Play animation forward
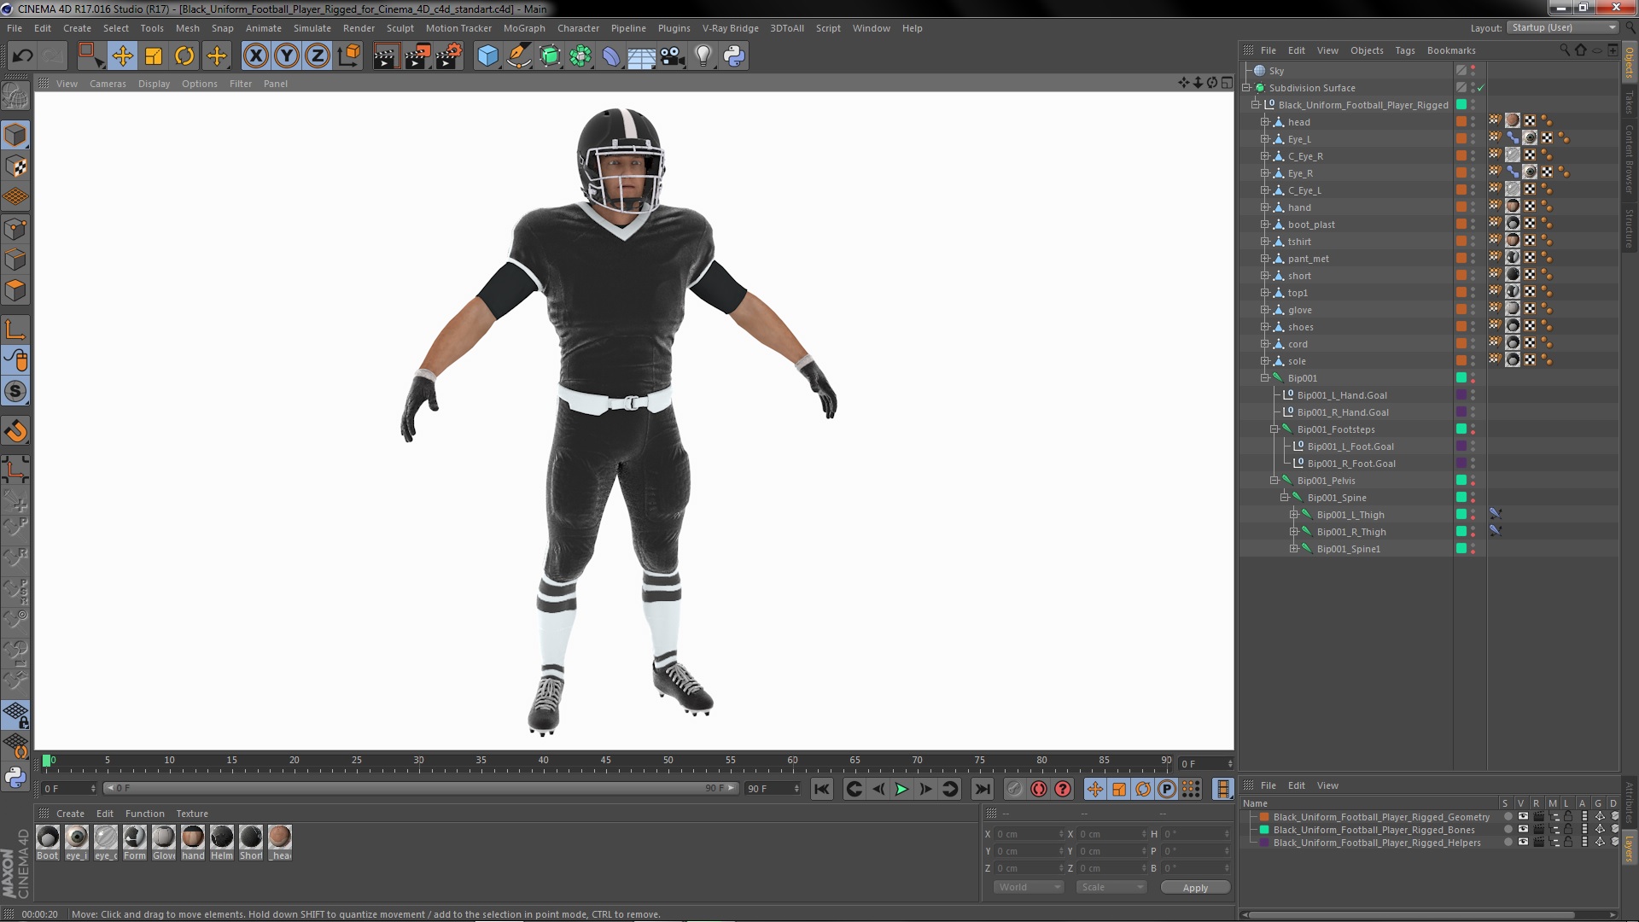Viewport: 1639px width, 922px height. [901, 790]
